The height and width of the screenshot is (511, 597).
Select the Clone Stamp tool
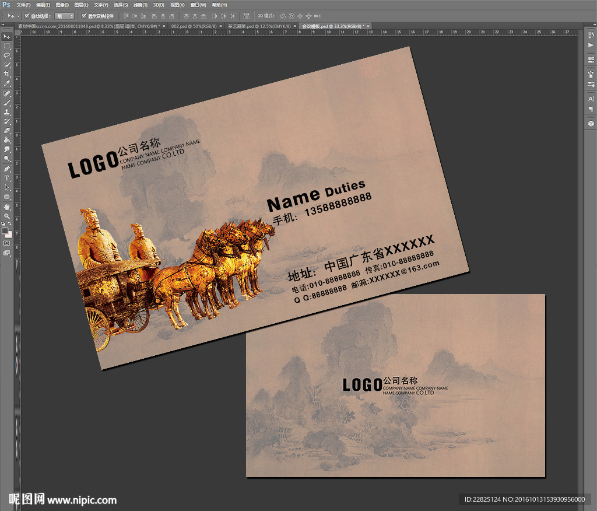pyautogui.click(x=6, y=113)
